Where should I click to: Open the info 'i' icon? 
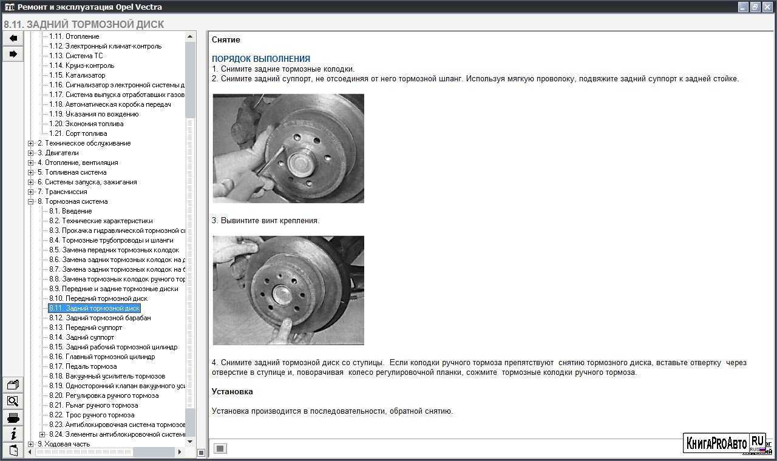(x=13, y=434)
